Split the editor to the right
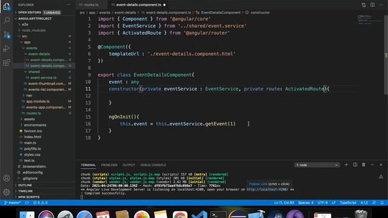 click(372, 5)
